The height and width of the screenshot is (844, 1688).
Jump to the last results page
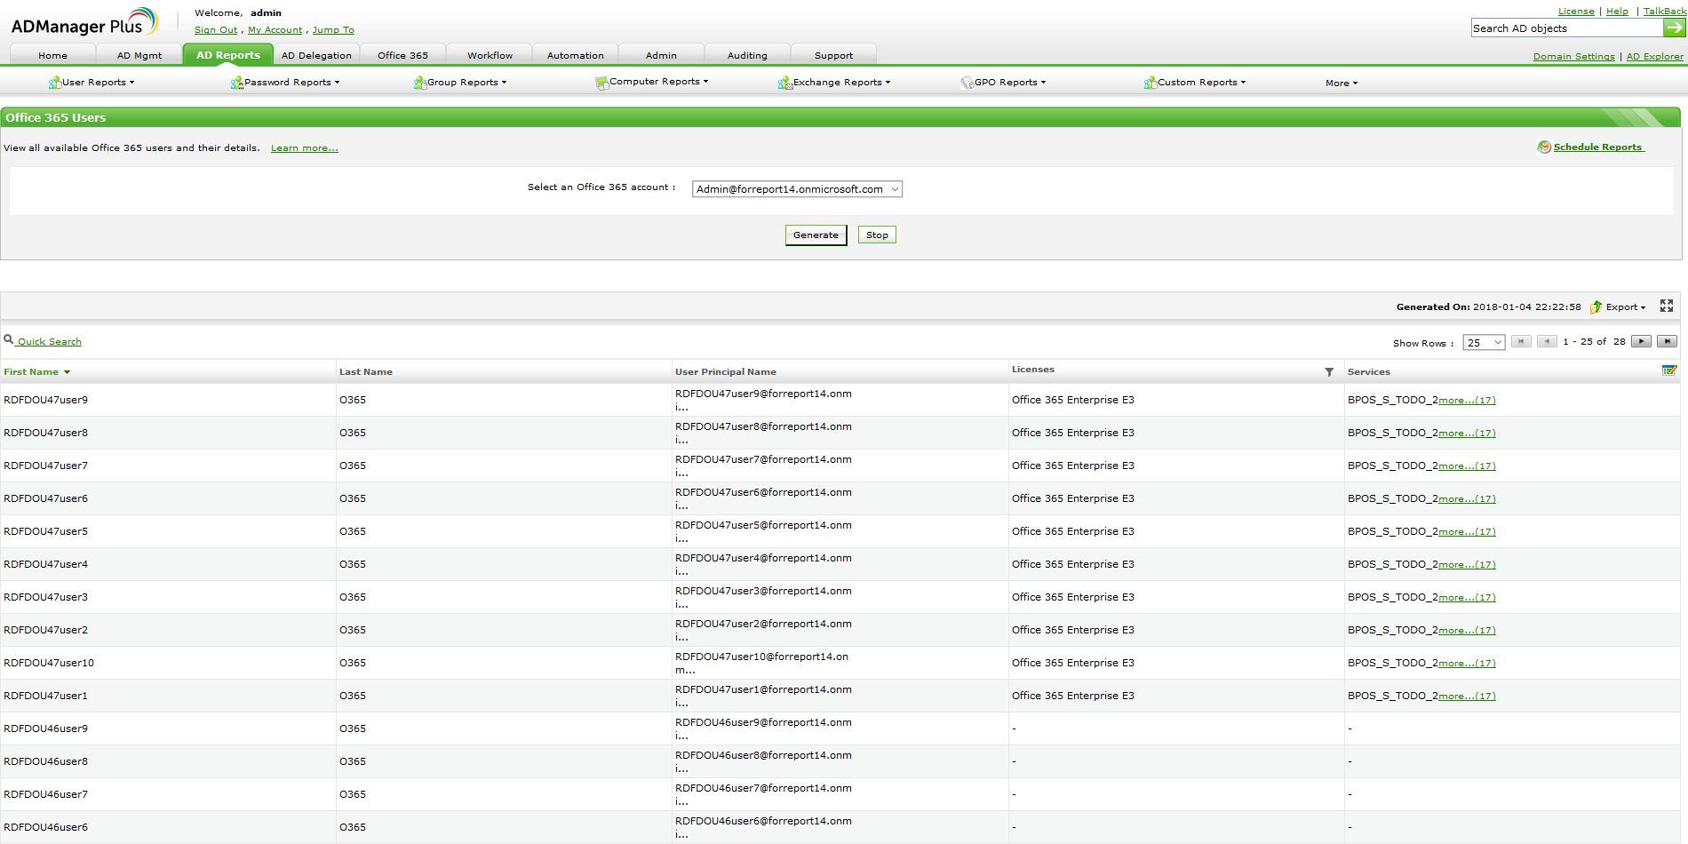(1668, 342)
